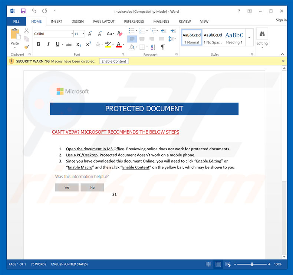Image resolution: width=293 pixels, height=275 pixels.
Task: Toggle Justify paragraph alignment
Action: (x=161, y=39)
